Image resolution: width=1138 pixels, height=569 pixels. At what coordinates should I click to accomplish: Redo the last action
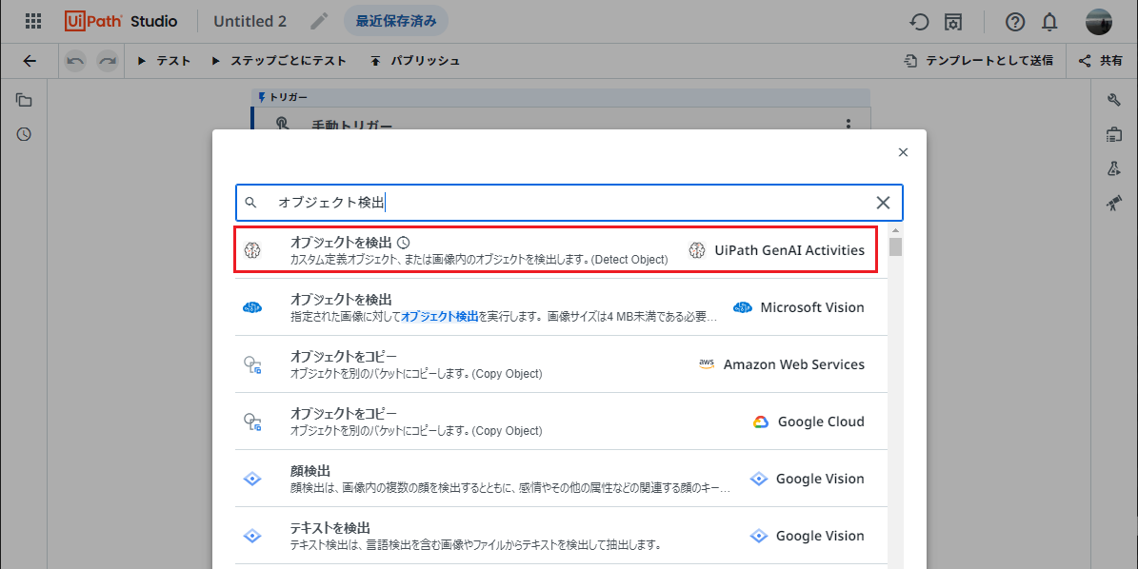(108, 61)
